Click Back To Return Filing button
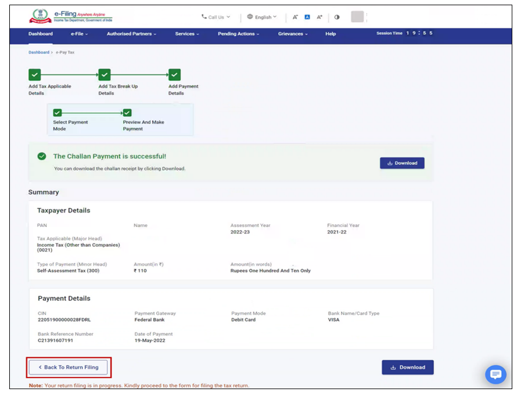This screenshot has height=399, width=528. [69, 367]
